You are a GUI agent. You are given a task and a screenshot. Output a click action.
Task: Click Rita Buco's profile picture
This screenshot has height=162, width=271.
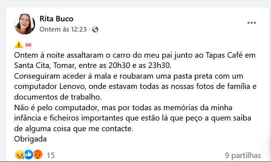[x=25, y=24]
